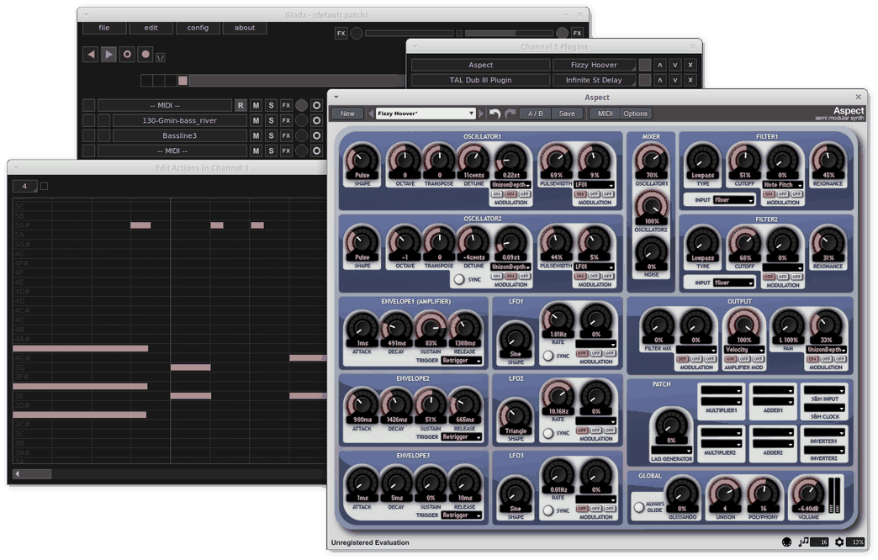Click the Volume knob showing -6.40dB

point(807,494)
